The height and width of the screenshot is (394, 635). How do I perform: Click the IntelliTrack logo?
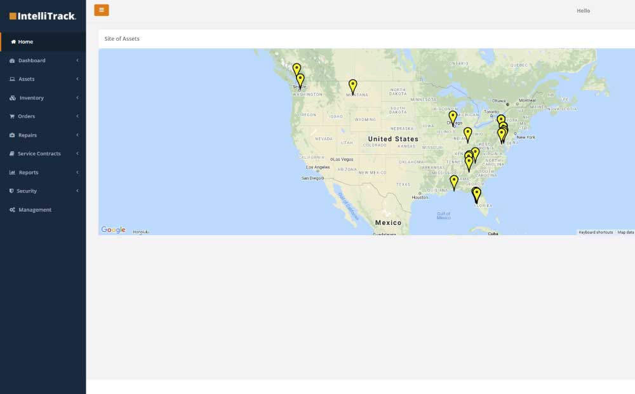click(x=43, y=16)
